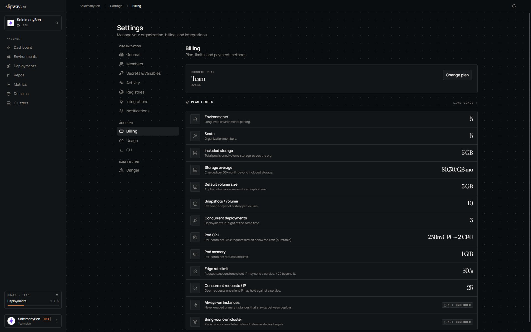
Task: Click the Integrations plug icon
Action: click(x=121, y=102)
